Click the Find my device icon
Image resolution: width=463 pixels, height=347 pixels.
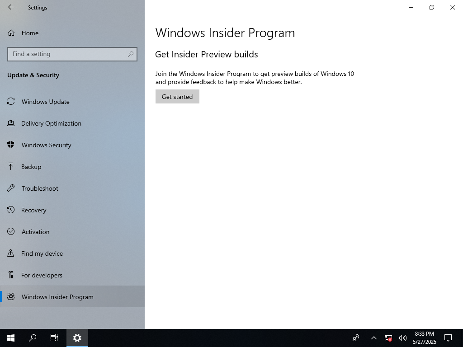(x=11, y=253)
